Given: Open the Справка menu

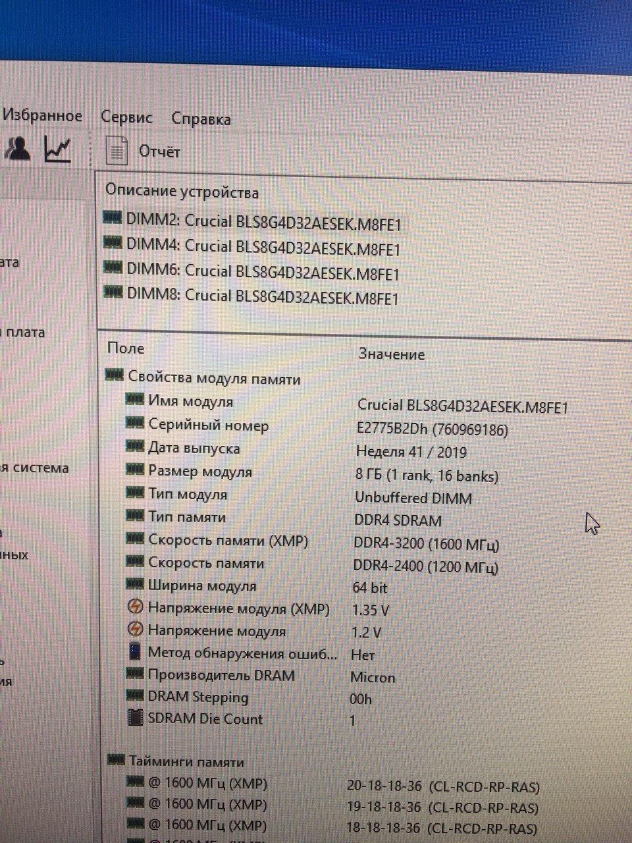Looking at the screenshot, I should click(201, 119).
